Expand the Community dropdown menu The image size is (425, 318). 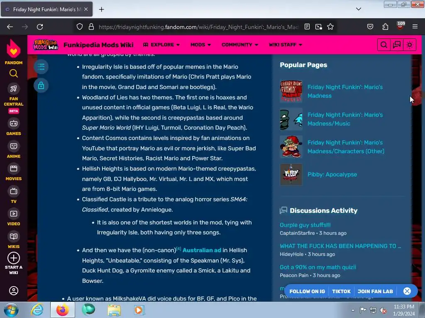click(240, 45)
